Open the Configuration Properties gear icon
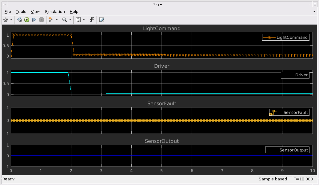Image resolution: width=319 pixels, height=185 pixels. [x=6, y=20]
